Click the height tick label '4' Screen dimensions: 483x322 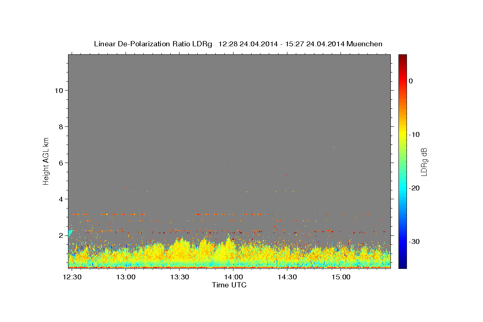click(60, 199)
